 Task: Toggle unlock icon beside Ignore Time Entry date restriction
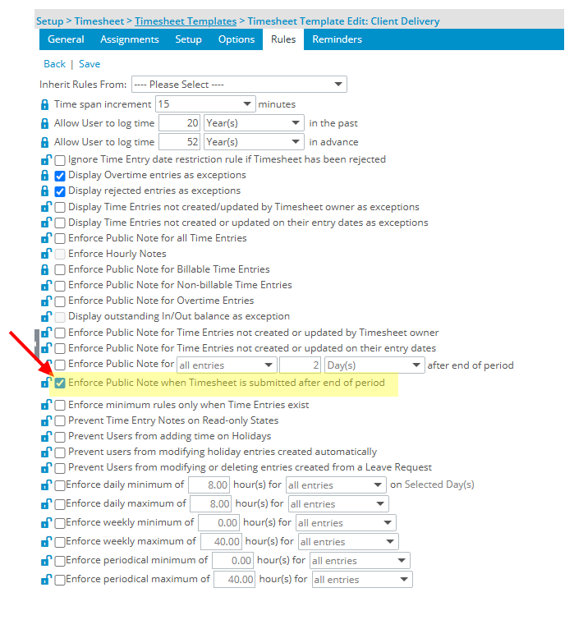coord(46,160)
